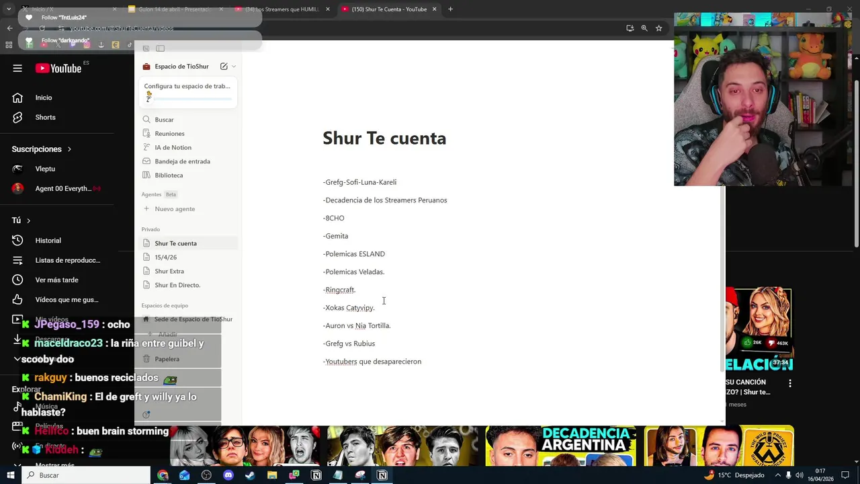Image resolution: width=860 pixels, height=484 pixels.
Task: Click the Windows taskbar Buscar search box
Action: click(86, 475)
